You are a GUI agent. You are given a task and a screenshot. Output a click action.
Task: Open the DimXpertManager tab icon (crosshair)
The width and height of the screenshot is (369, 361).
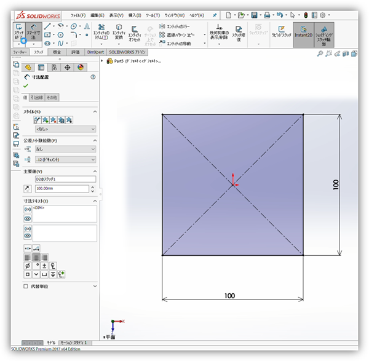67,68
